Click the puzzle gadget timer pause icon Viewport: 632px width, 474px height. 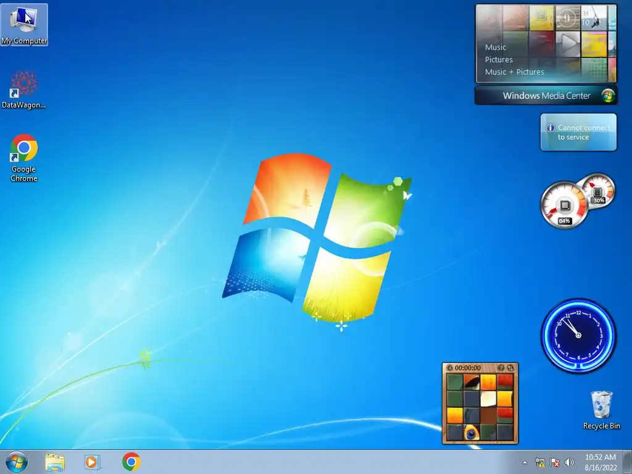[x=450, y=368]
